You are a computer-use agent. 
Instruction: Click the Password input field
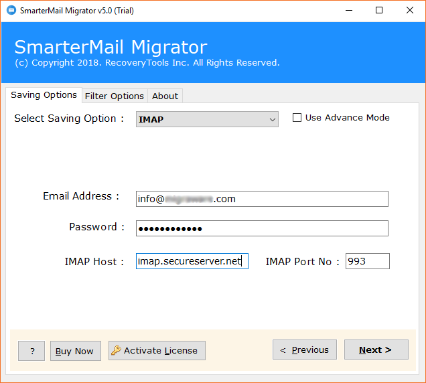coord(262,228)
